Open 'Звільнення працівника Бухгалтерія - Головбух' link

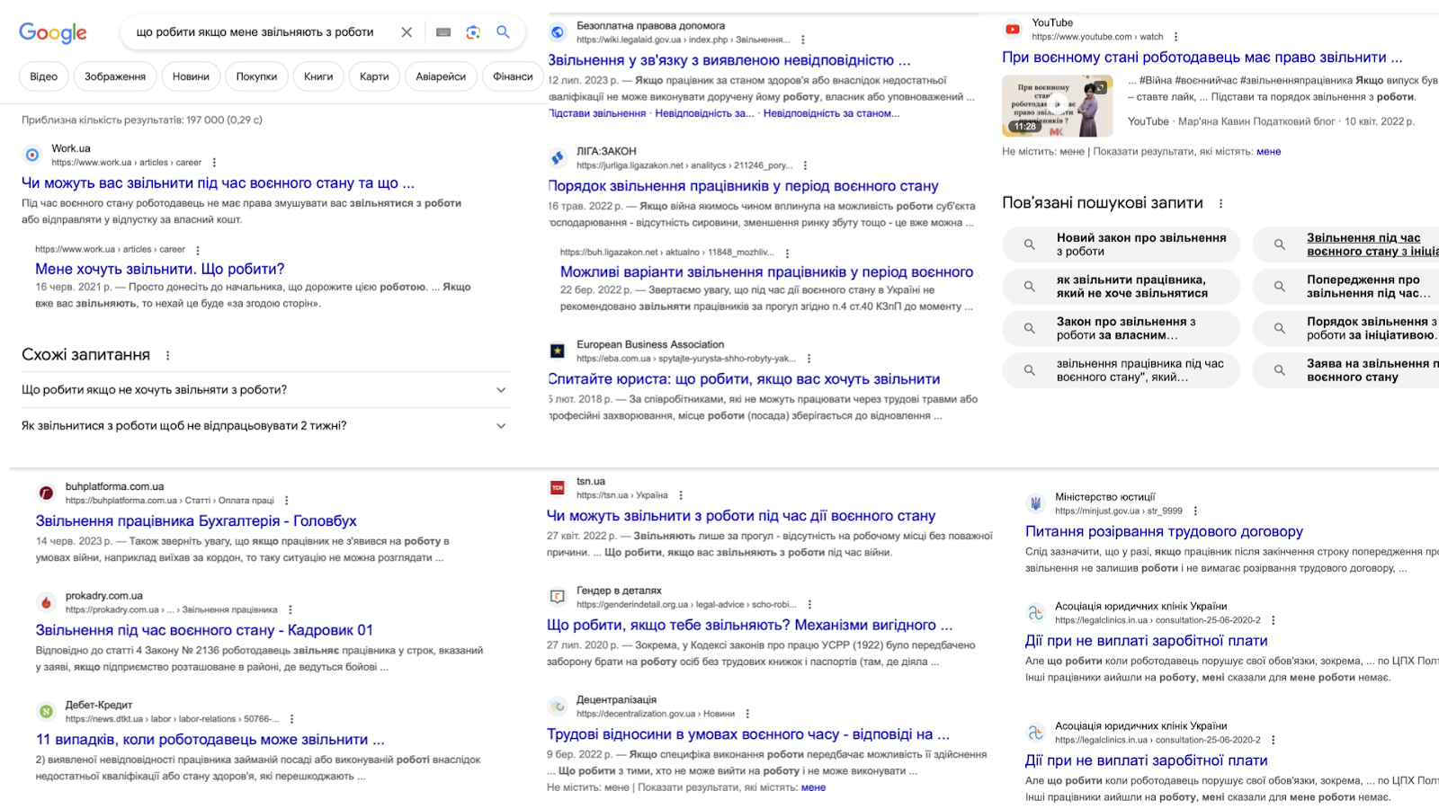[196, 521]
